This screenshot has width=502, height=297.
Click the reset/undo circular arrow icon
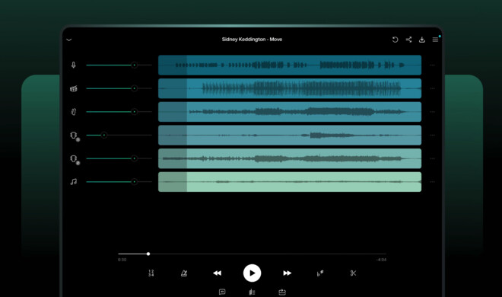pos(395,40)
